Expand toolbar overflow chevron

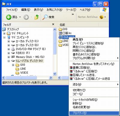click(x=73, y=14)
